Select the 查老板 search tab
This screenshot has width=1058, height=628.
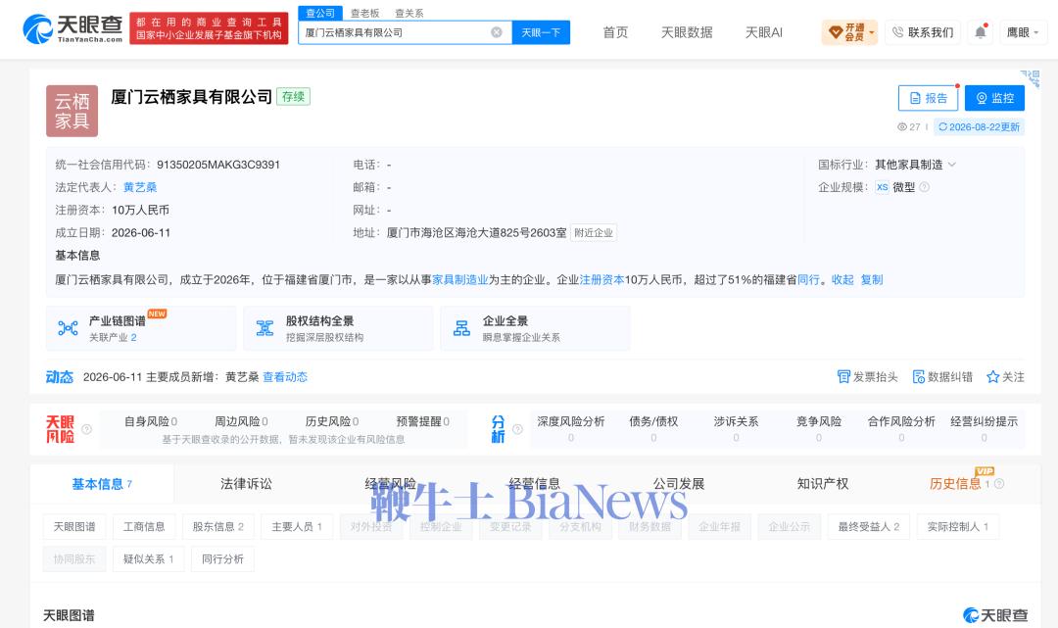coord(365,13)
